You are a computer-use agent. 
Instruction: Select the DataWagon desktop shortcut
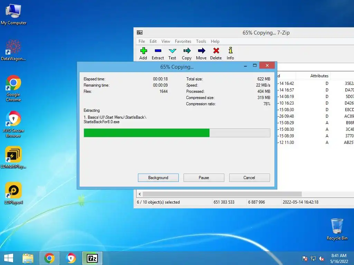13,50
